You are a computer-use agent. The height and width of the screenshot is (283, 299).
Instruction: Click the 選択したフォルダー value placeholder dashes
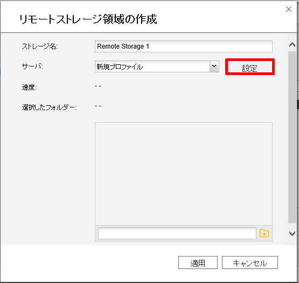[x=98, y=106]
